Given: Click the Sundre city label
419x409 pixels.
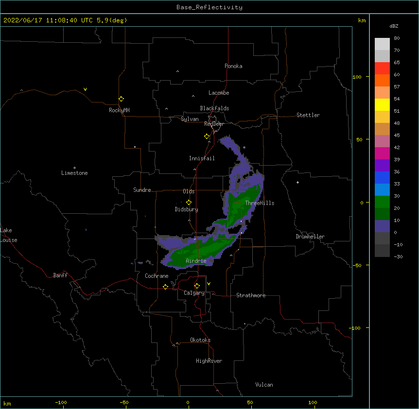Looking at the screenshot, I should pos(142,190).
